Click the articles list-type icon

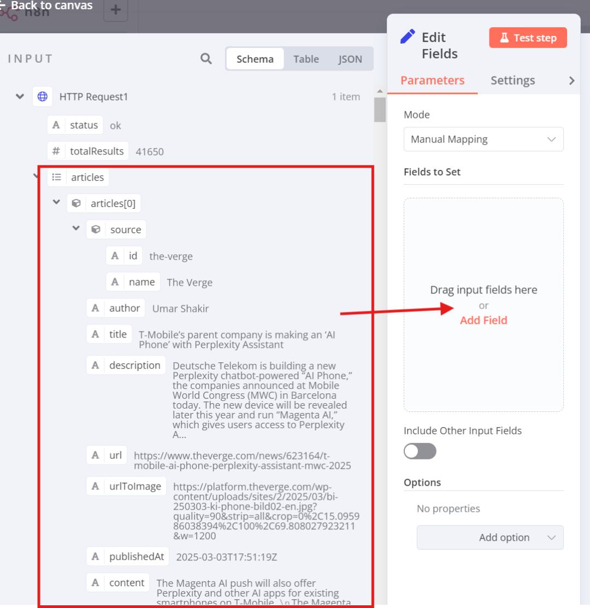[57, 177]
